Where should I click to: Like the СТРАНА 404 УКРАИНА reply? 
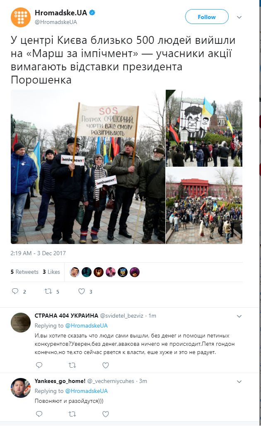pyautogui.click(x=106, y=365)
